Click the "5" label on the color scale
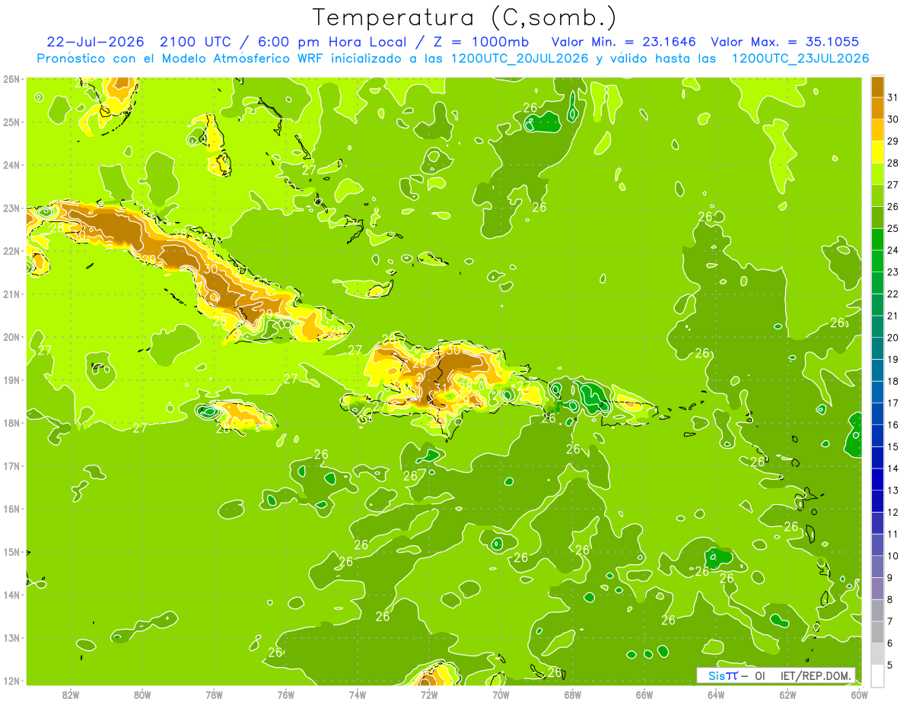913x705 pixels. (x=890, y=665)
